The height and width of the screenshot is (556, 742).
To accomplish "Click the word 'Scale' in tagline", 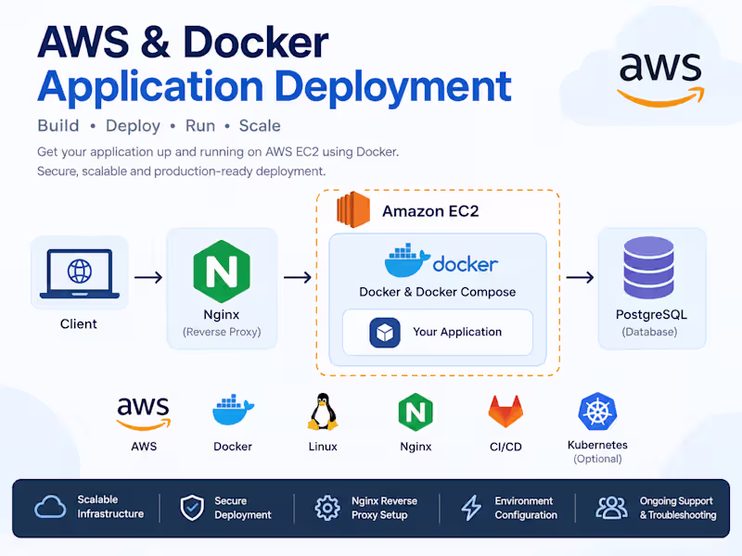I will click(260, 126).
